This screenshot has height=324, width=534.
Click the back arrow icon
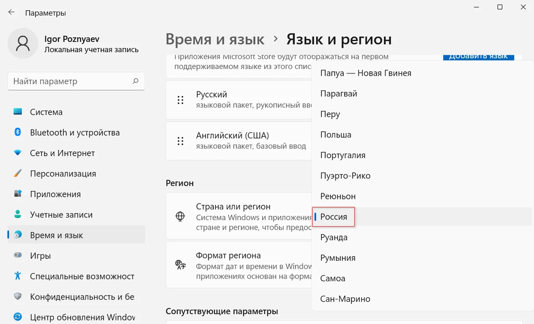click(x=11, y=12)
